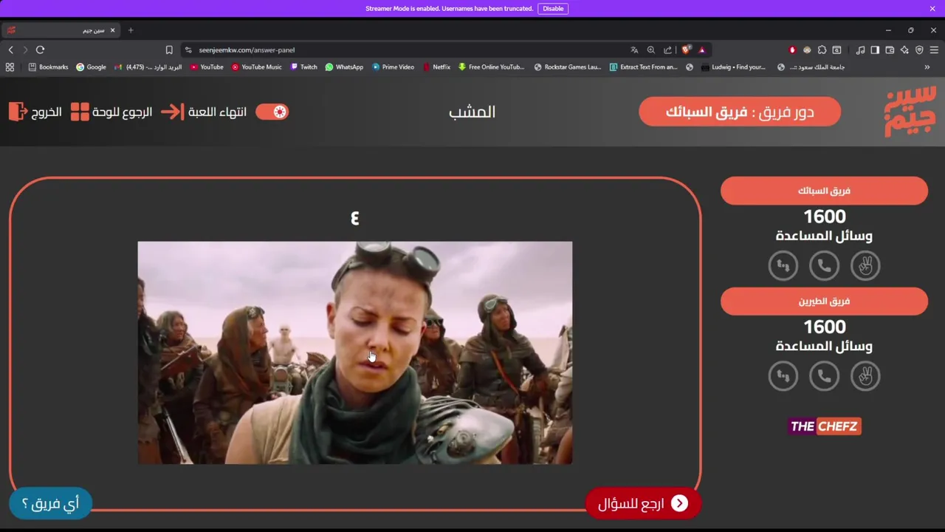Close the سين جيم browser tab

coord(112,30)
